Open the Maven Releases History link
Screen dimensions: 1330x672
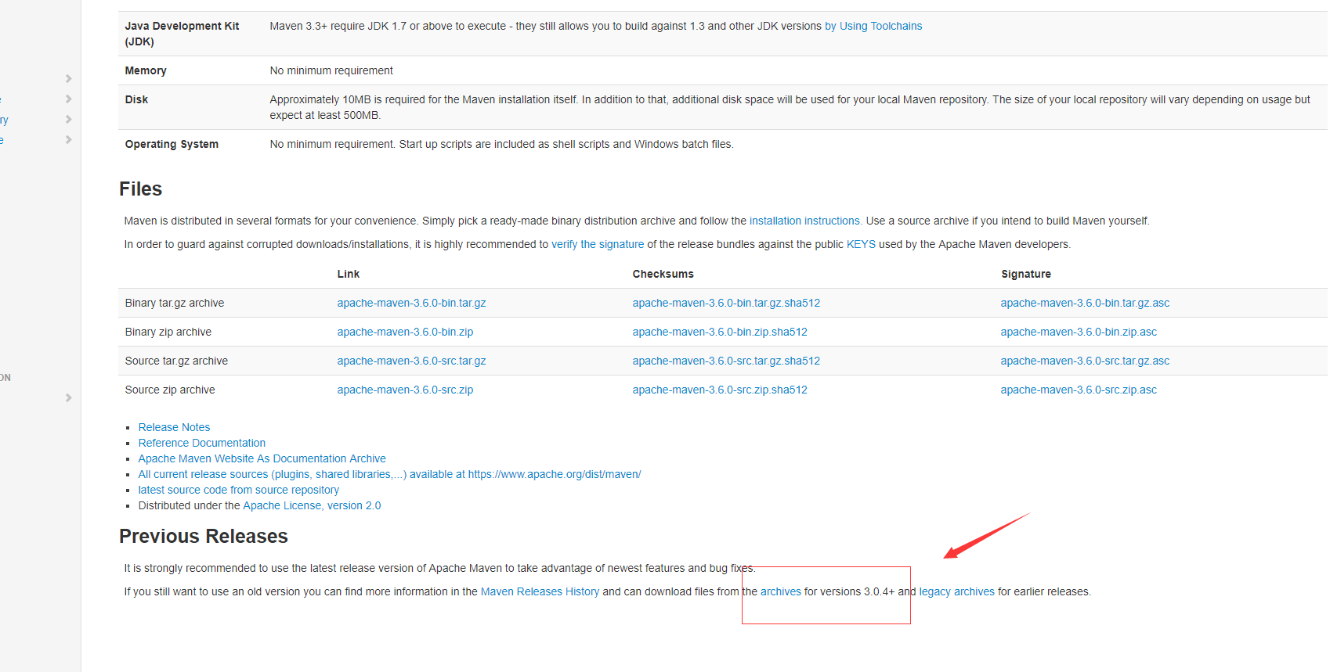[540, 591]
